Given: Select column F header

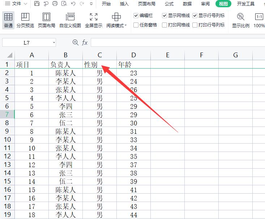Looking at the screenshot, I should point(201,55).
